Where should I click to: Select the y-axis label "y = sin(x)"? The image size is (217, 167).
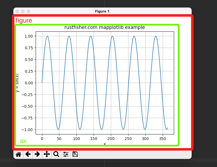[17, 83]
